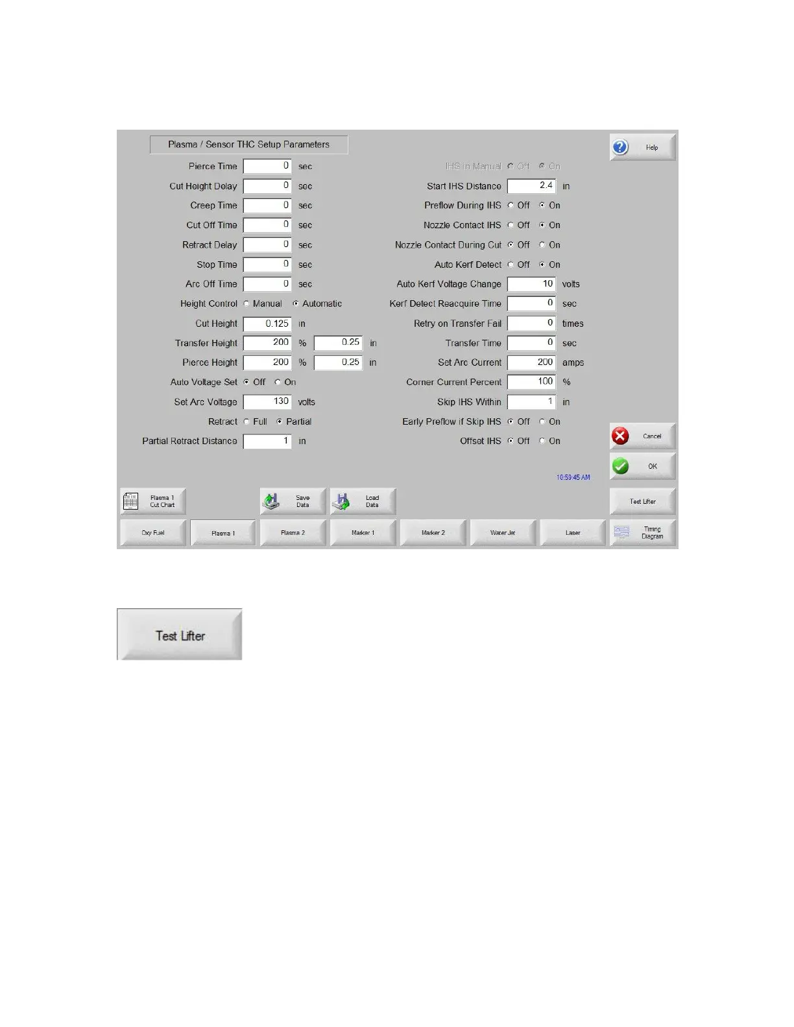Open Help via the question mark icon
794x1027 pixels.
coord(620,147)
